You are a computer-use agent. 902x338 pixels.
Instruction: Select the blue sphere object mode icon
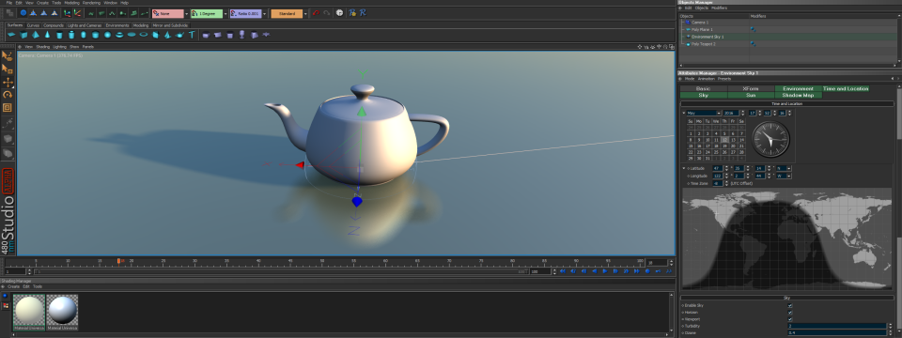23,12
